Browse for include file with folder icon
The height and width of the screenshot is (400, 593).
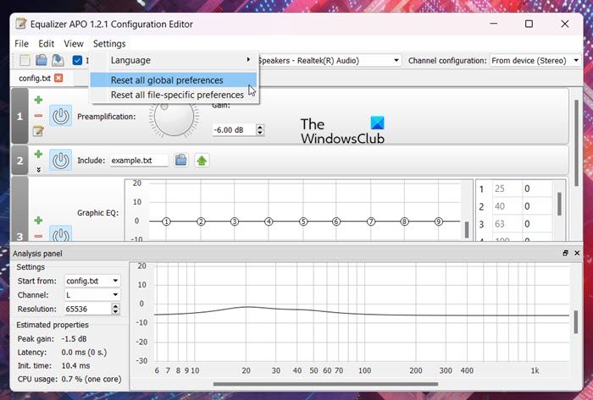[x=180, y=160]
